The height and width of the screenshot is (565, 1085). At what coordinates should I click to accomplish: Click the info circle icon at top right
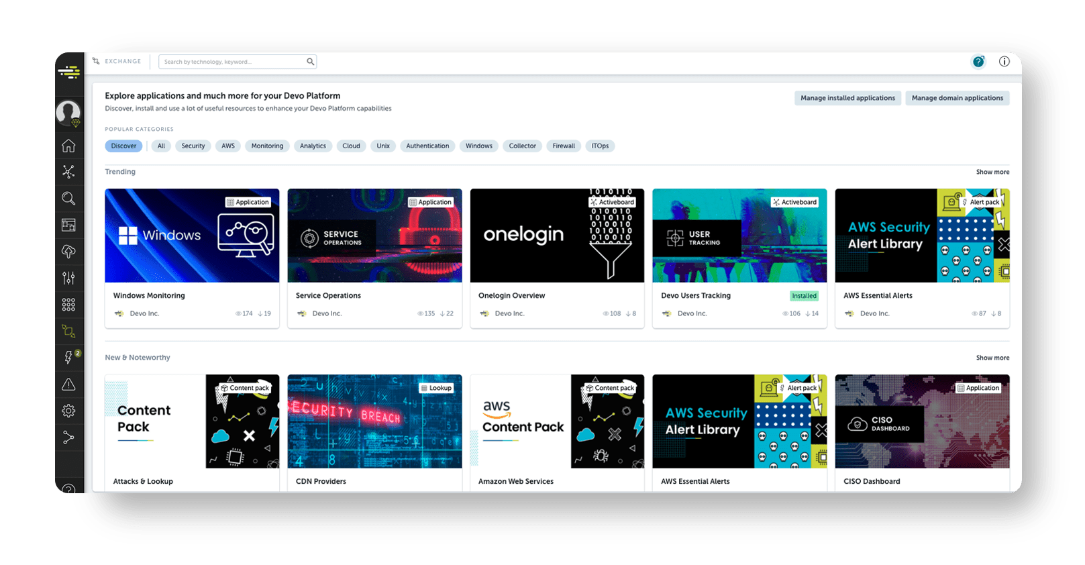1004,62
